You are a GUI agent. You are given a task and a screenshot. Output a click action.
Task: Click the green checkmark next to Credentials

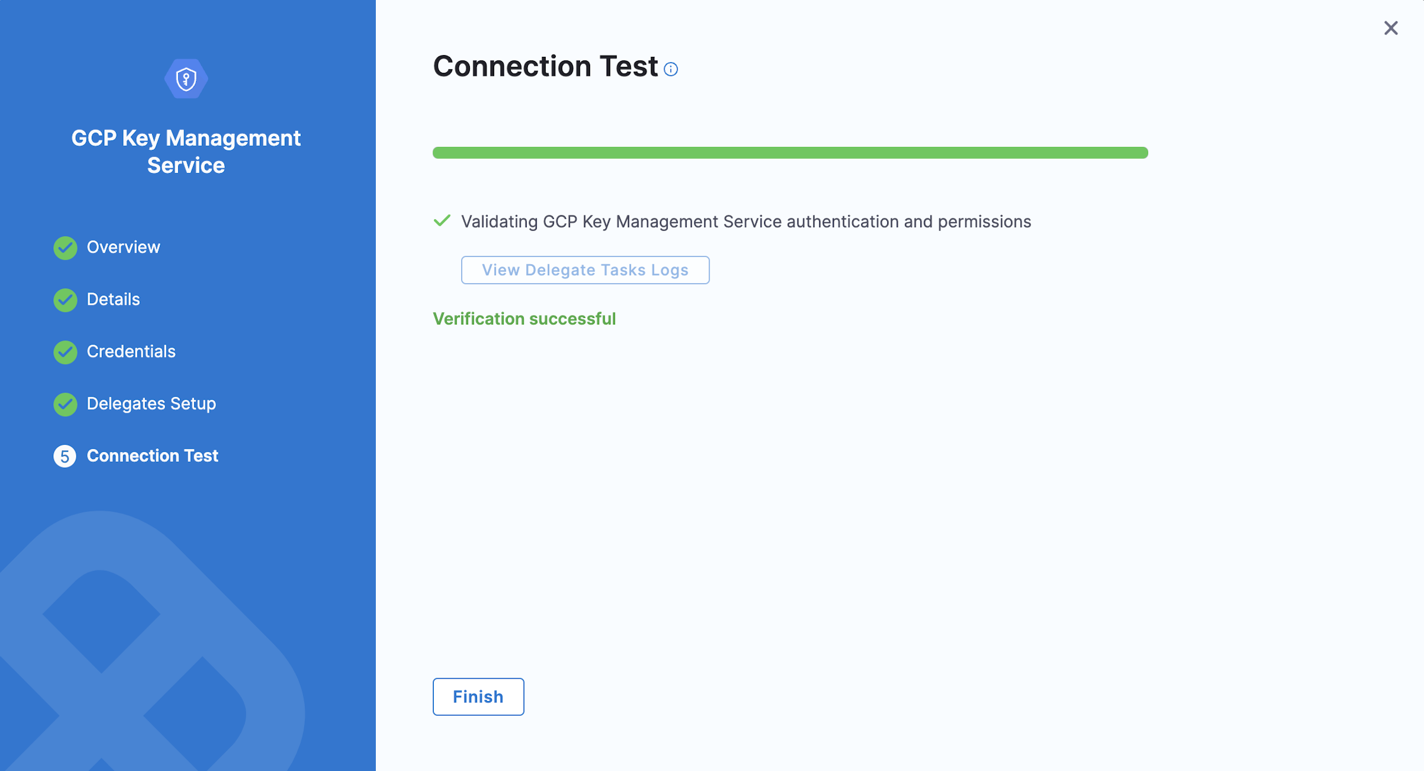point(65,352)
